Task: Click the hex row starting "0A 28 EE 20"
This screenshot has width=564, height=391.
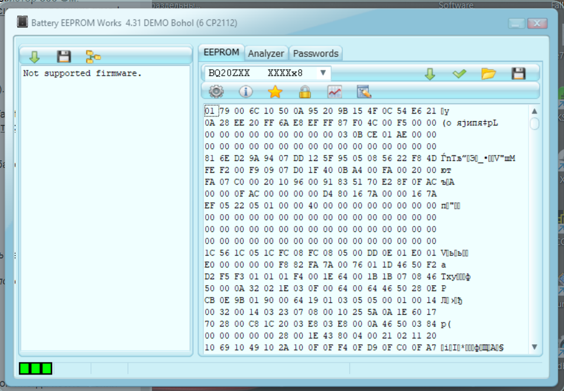Action: 351,123
